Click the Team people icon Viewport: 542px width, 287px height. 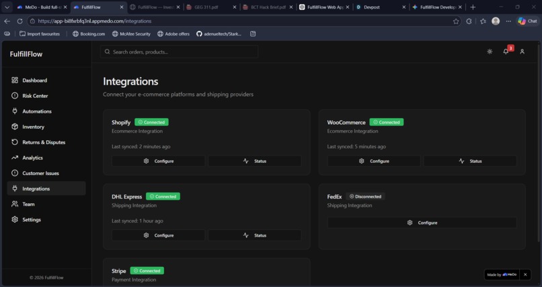(x=15, y=204)
